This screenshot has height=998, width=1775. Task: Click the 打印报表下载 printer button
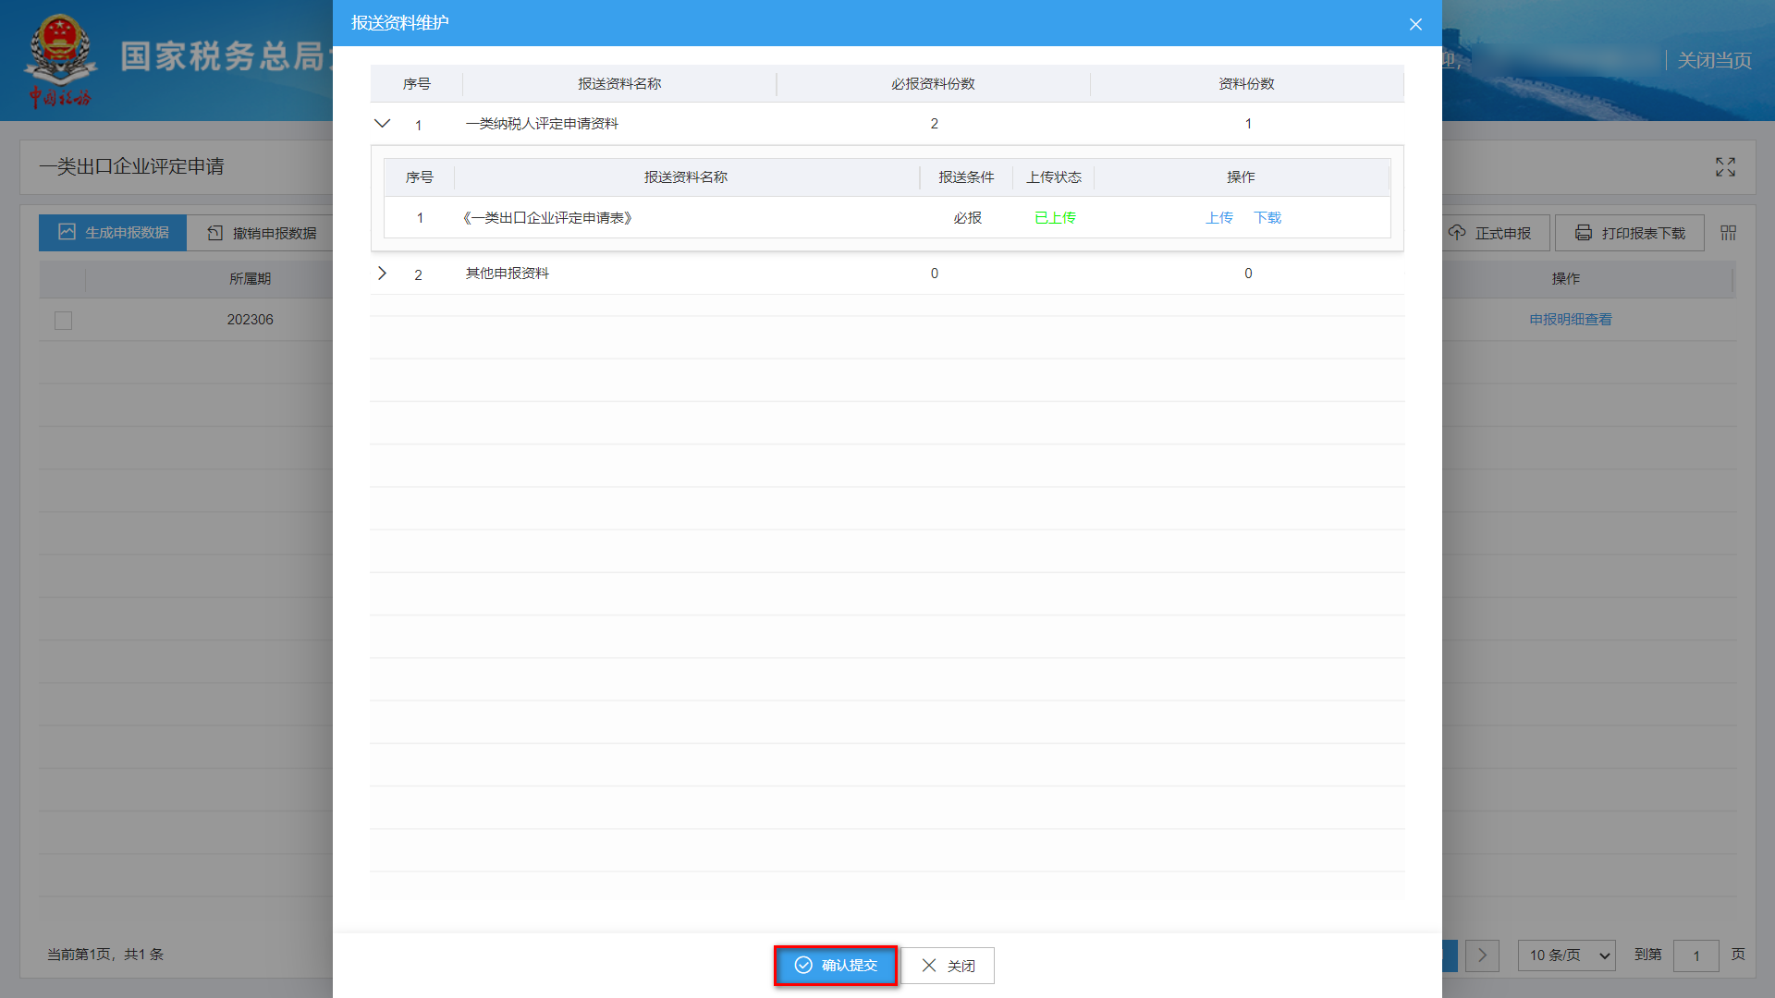tap(1630, 233)
